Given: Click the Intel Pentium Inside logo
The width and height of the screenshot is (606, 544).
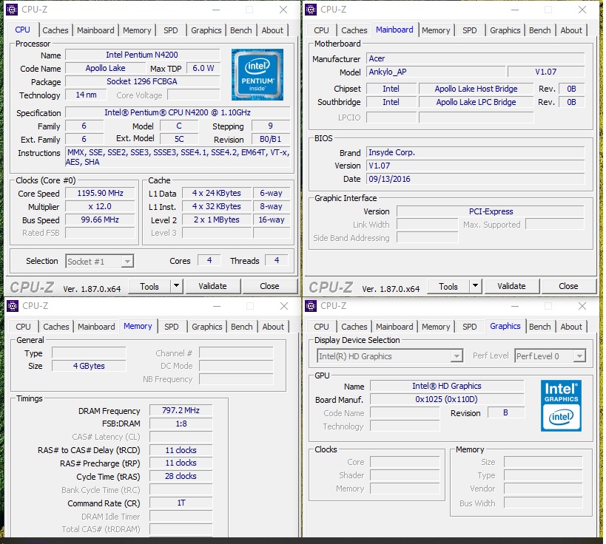Looking at the screenshot, I should (x=257, y=74).
